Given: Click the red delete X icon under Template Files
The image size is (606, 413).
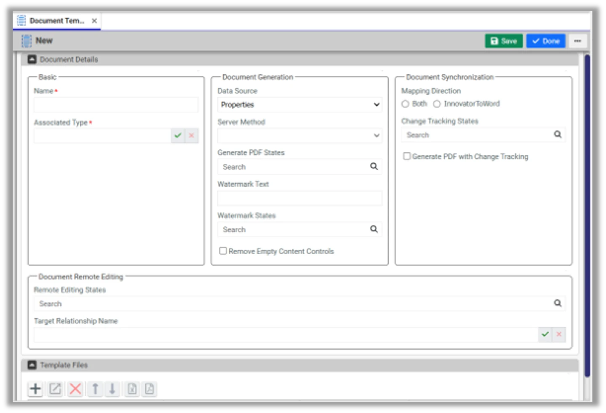Looking at the screenshot, I should pos(75,389).
